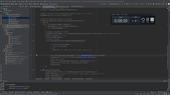Click the trash icon in Event Log sidebar
The height and width of the screenshot is (95, 170).
3,86
